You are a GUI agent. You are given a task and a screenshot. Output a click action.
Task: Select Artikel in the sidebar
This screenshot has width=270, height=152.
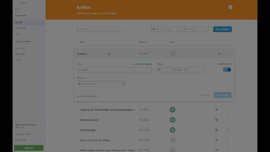point(29,22)
